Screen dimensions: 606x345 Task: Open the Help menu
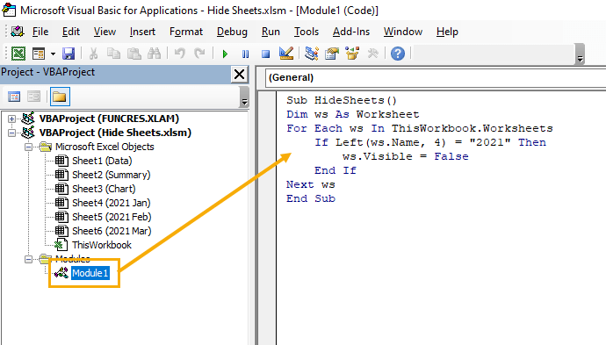point(447,32)
